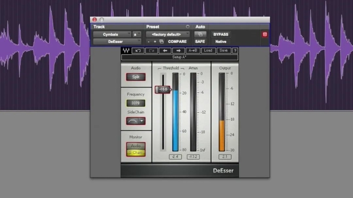
Task: Click the Native format label
Action: coord(221,41)
